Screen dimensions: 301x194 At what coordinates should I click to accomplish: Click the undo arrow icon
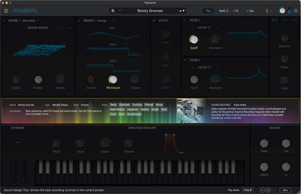coord(262,190)
